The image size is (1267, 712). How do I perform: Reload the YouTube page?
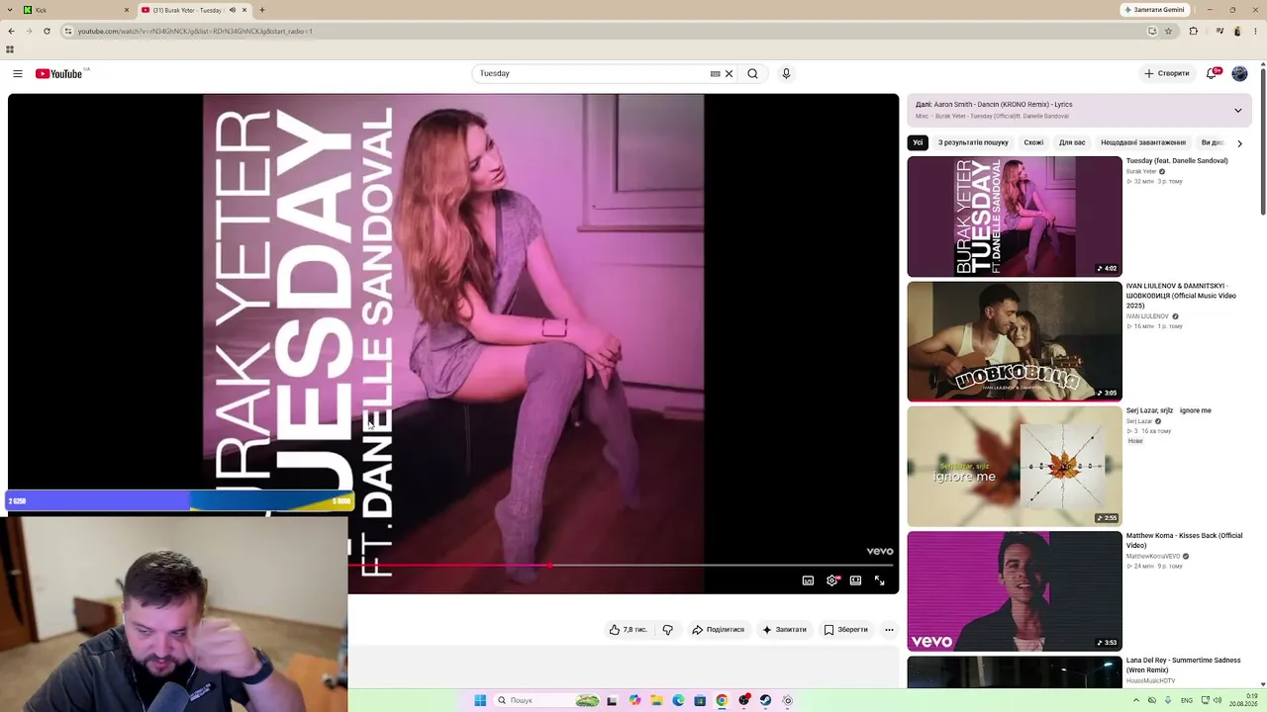click(47, 31)
